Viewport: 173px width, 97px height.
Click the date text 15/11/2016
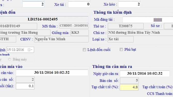click(x=15, y=50)
